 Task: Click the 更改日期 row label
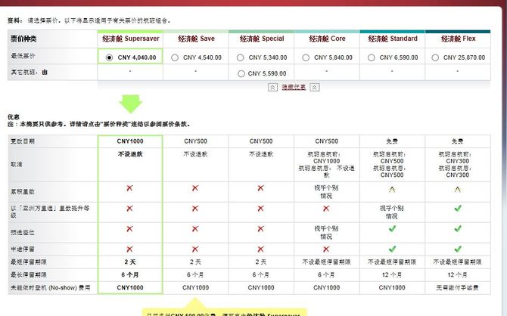coord(23,141)
